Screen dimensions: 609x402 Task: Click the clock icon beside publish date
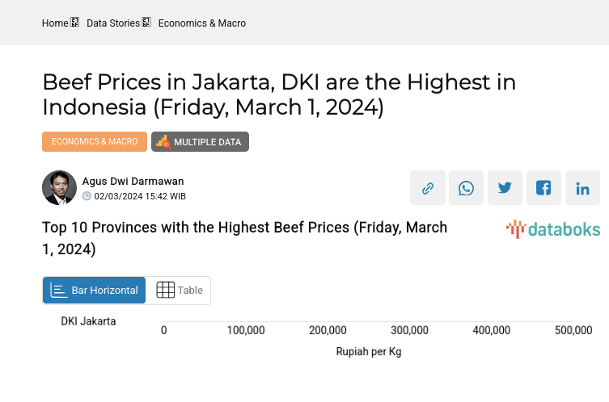coord(87,196)
